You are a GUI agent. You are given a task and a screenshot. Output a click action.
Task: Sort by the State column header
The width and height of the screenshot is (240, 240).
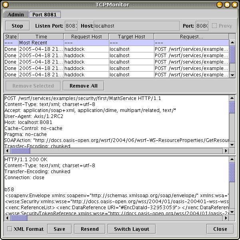tap(11, 36)
